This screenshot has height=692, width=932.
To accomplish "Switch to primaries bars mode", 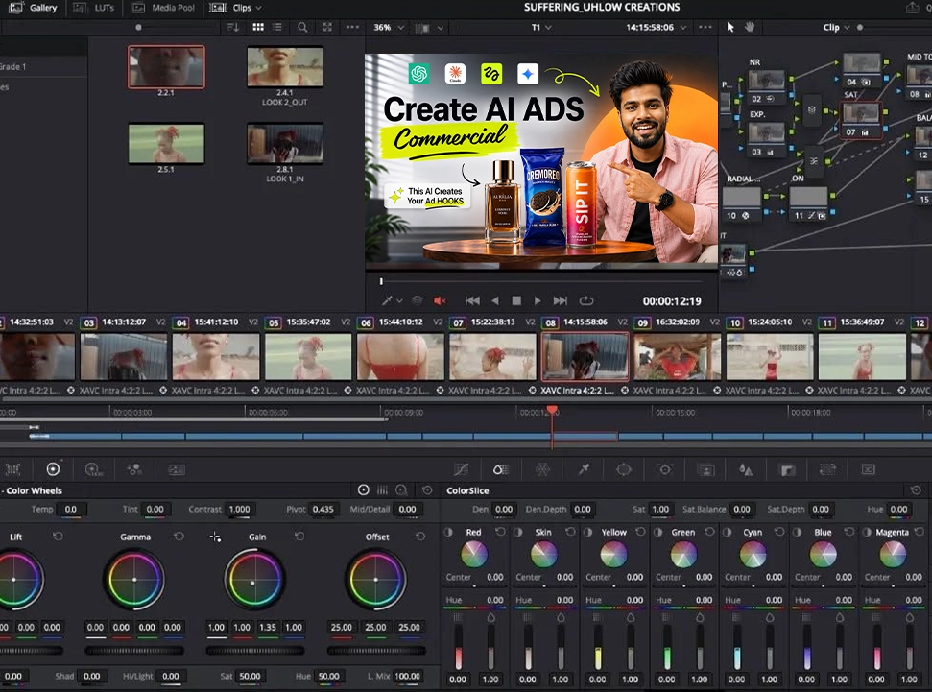I will tap(382, 489).
